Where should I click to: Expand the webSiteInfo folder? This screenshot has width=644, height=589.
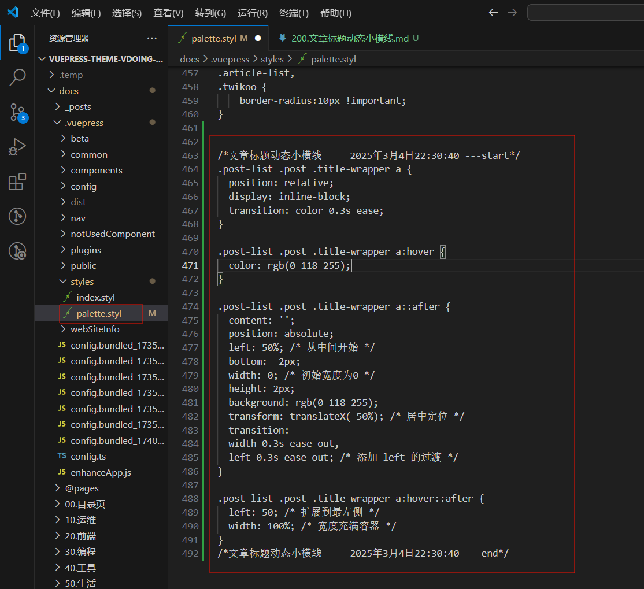pos(101,329)
